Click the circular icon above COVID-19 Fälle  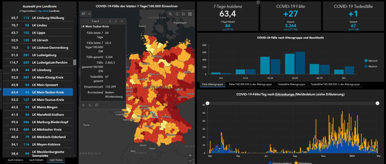click(x=258, y=3)
